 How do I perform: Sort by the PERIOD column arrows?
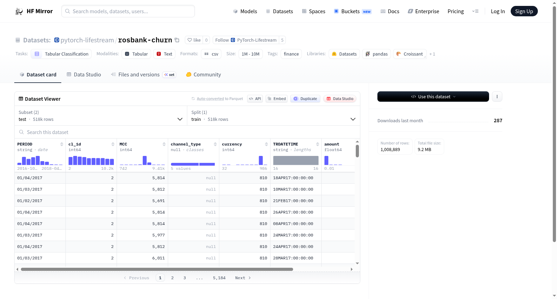[x=62, y=144]
